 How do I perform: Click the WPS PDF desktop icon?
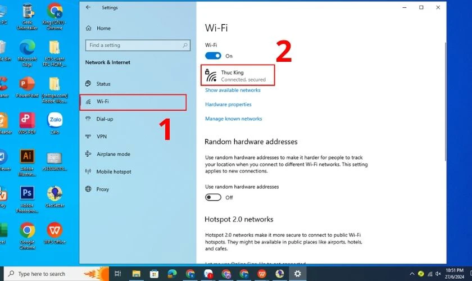click(27, 123)
